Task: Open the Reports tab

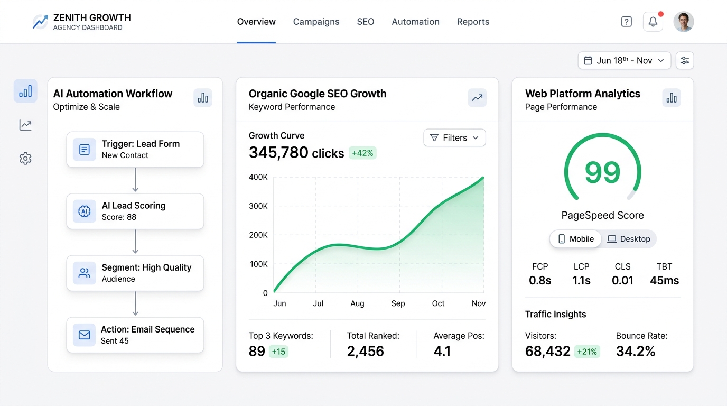Action: pyautogui.click(x=473, y=22)
